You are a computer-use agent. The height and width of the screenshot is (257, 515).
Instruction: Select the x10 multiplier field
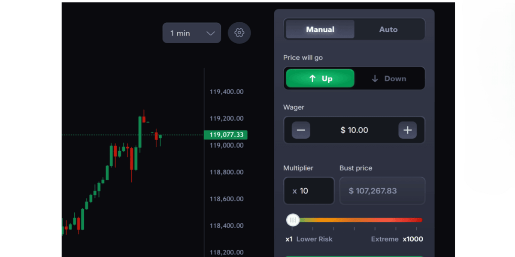[x=309, y=191]
